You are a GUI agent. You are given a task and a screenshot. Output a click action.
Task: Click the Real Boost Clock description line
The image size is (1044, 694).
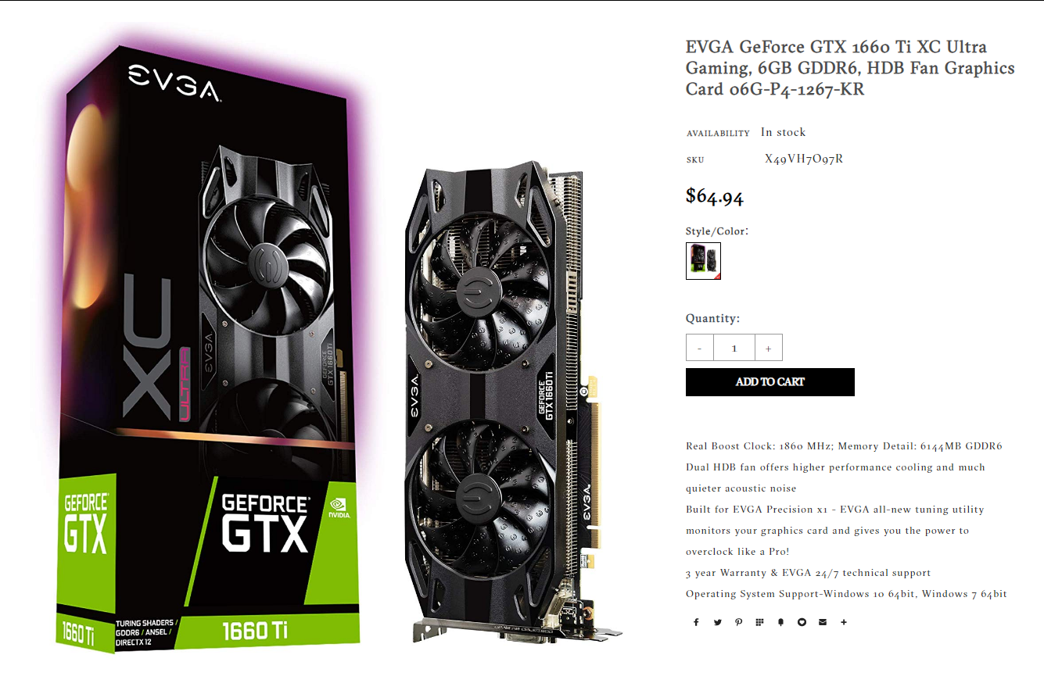[x=844, y=446]
